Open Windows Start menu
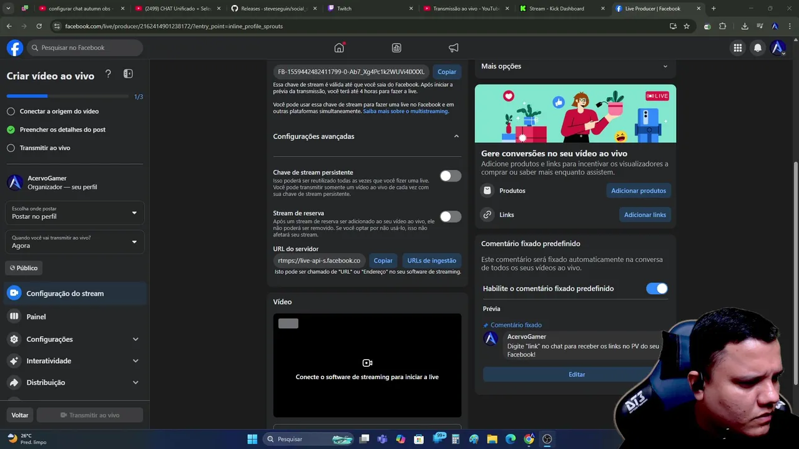 (x=252, y=439)
